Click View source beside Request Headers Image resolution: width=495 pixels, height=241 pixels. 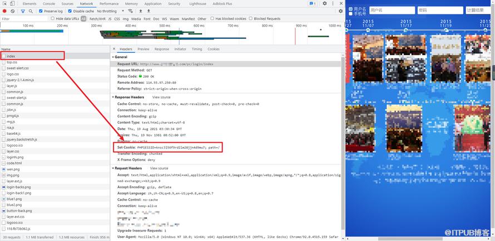tap(159, 168)
